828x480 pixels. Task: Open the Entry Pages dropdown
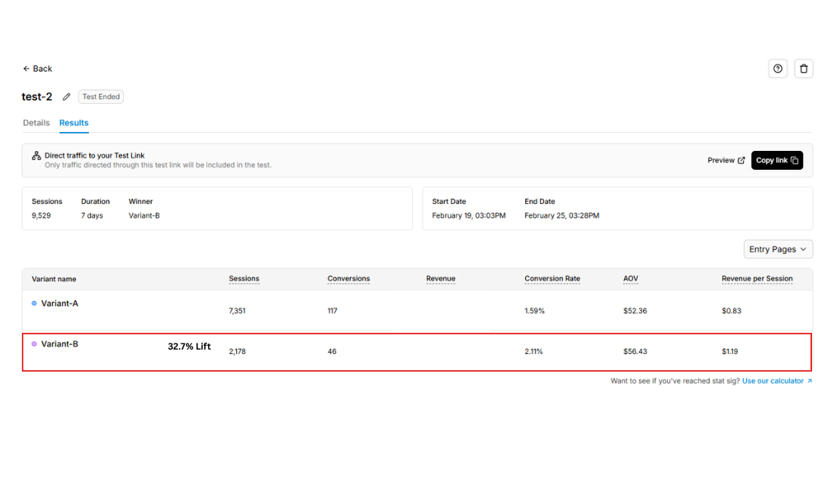coord(778,249)
